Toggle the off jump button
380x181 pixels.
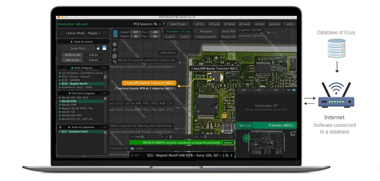coord(214,24)
